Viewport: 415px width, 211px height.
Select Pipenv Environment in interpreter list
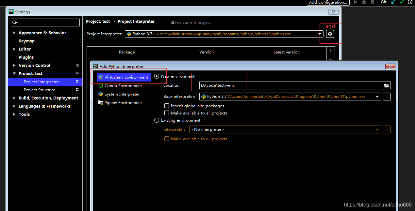(120, 103)
